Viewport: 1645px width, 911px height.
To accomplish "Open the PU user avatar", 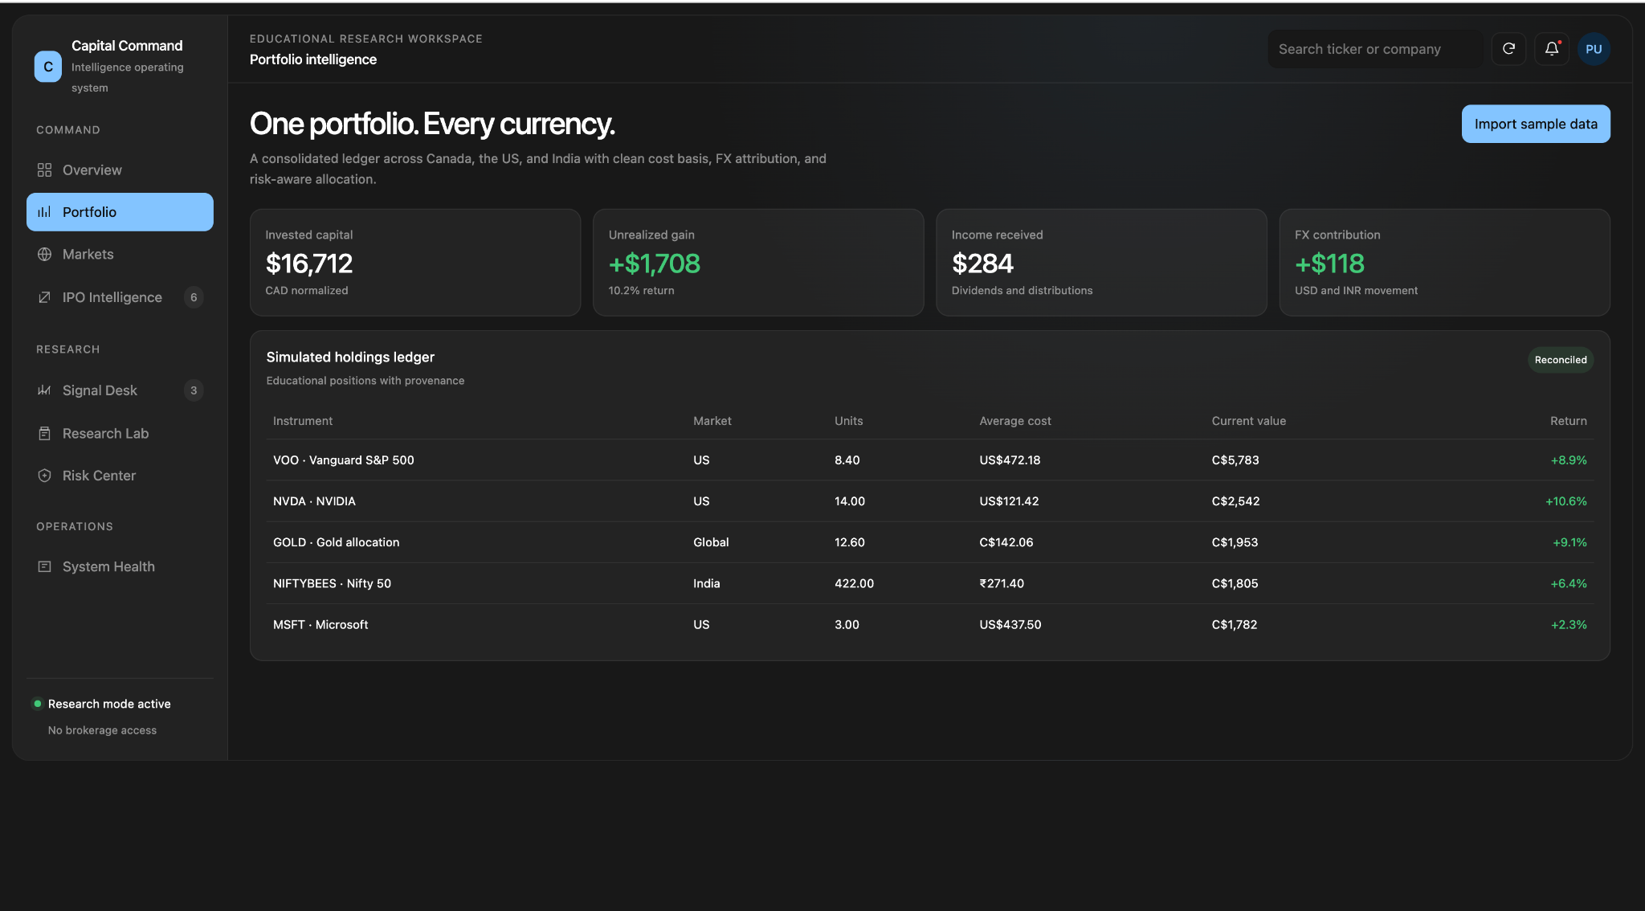I will click(1594, 49).
